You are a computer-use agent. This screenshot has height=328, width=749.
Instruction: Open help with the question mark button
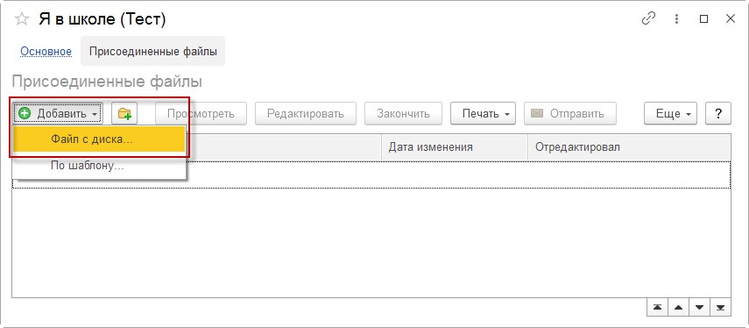718,114
